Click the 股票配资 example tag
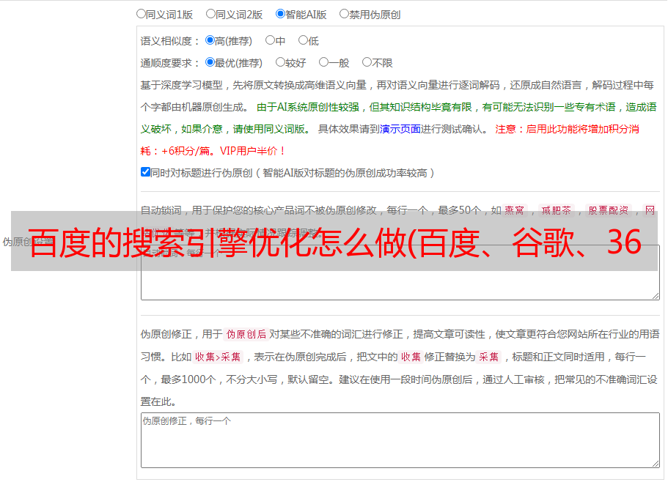This screenshot has width=668, height=482. pos(609,210)
